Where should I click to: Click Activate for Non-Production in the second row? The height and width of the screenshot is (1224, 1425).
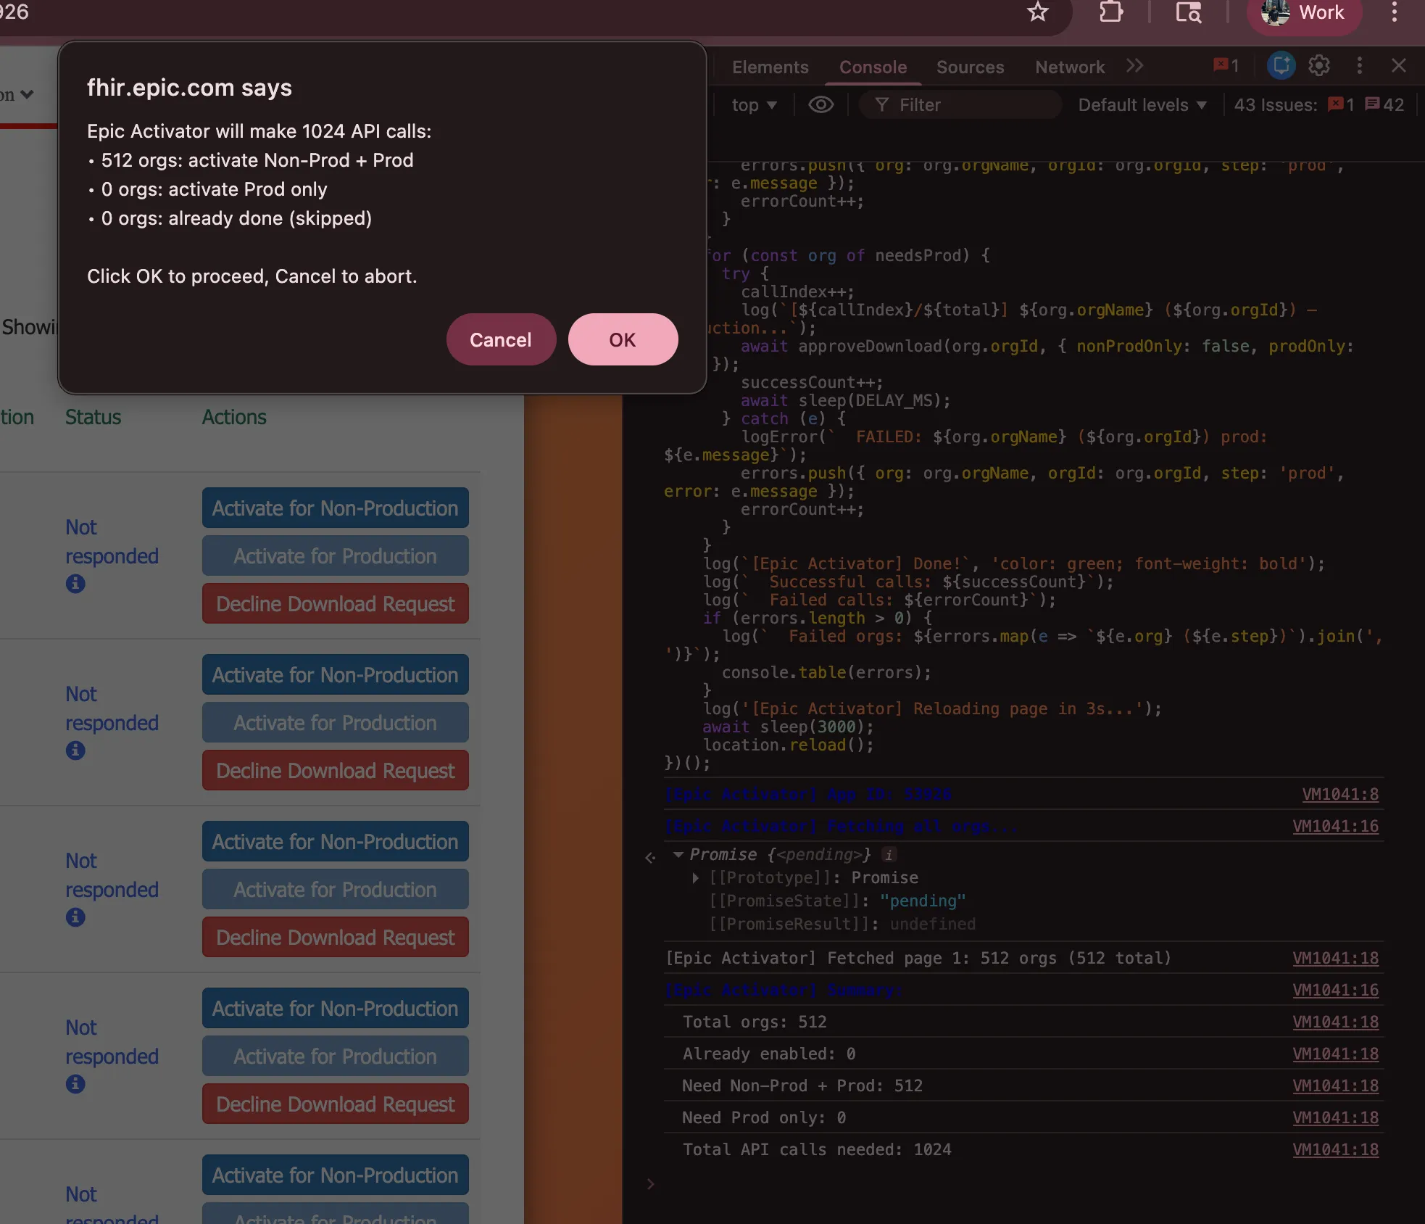click(x=335, y=674)
